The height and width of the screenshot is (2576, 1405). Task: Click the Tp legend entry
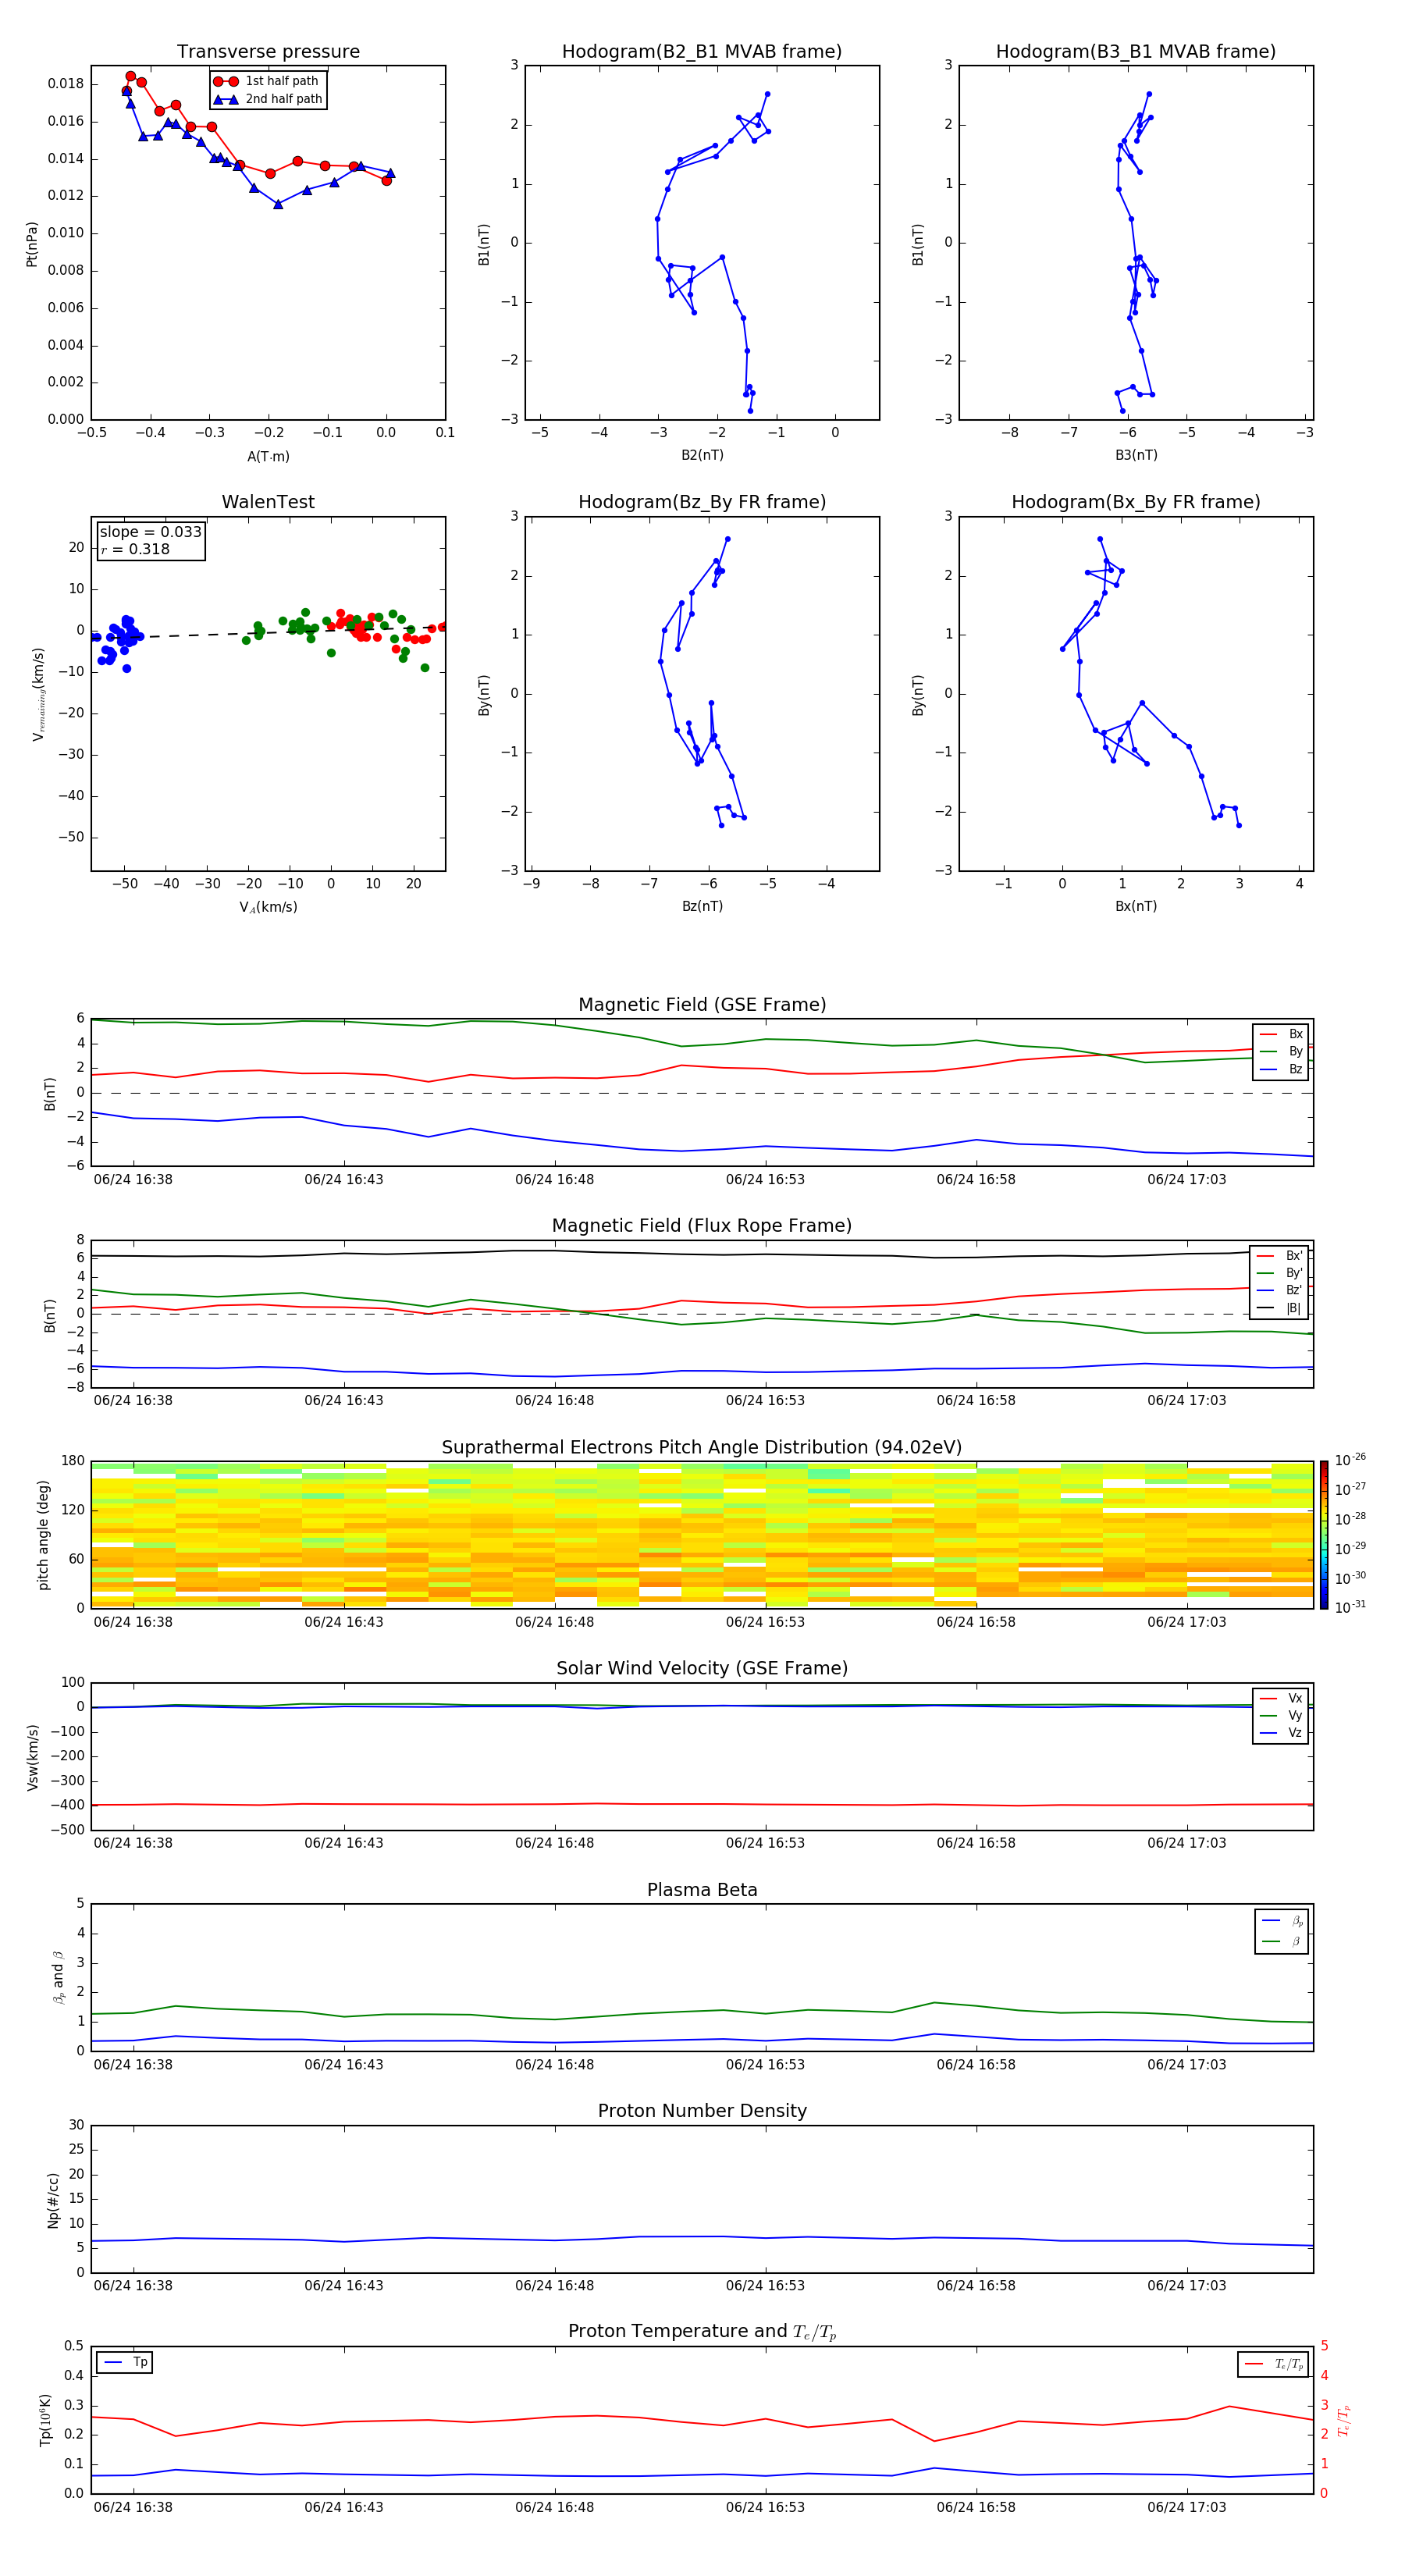[125, 2362]
